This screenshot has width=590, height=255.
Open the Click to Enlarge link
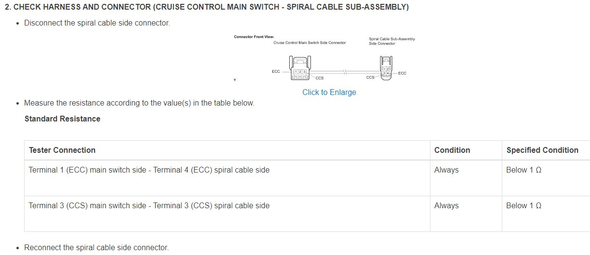[x=329, y=92]
